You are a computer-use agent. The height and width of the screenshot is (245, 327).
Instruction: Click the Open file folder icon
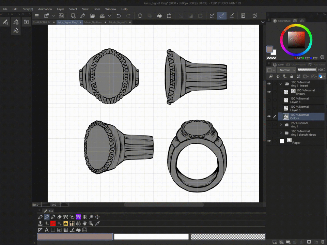pos(92,16)
